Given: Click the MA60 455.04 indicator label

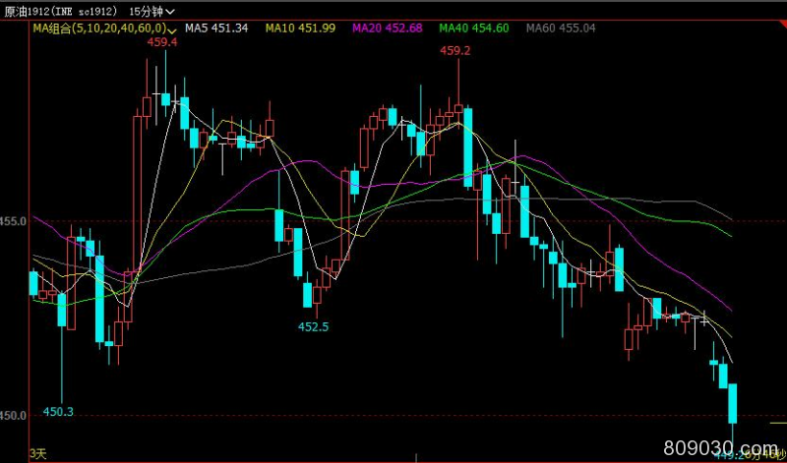Looking at the screenshot, I should tap(561, 29).
